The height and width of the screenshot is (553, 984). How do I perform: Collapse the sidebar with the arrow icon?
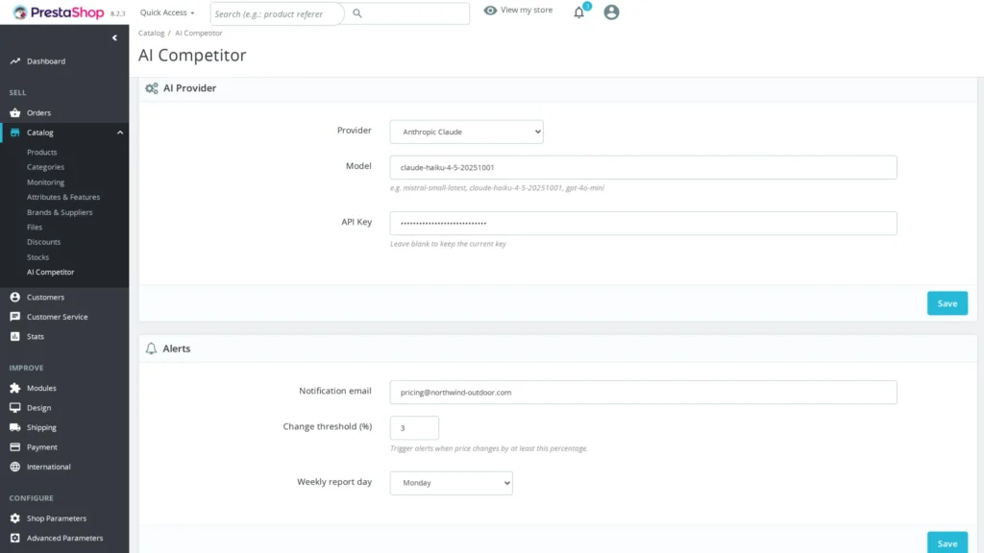pos(114,37)
